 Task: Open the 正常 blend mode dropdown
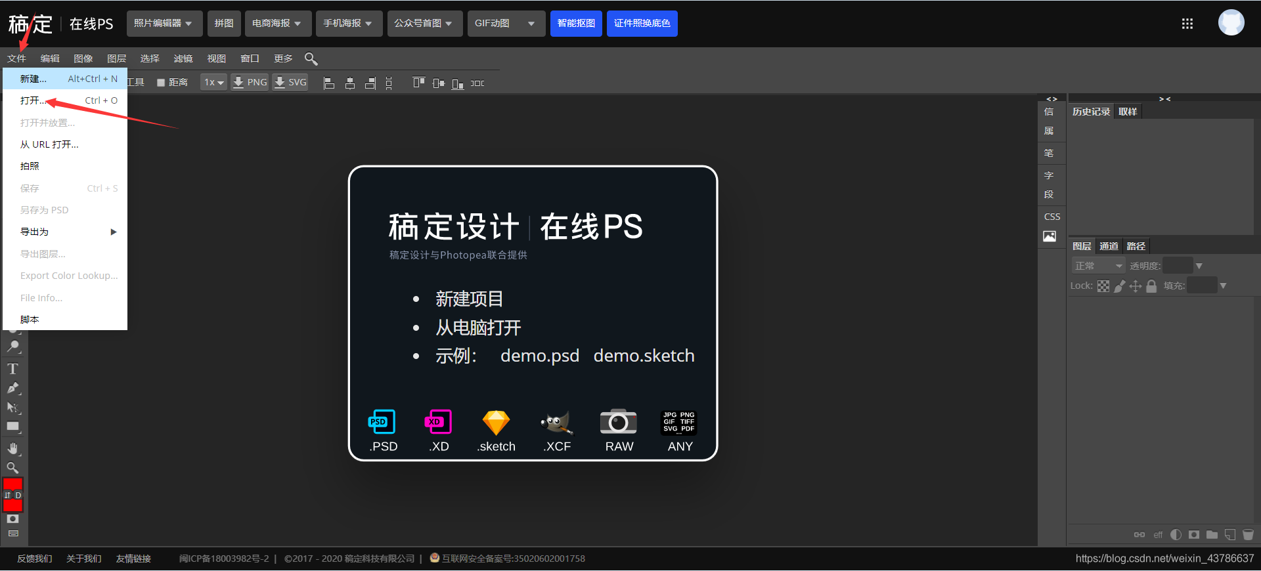[1098, 266]
